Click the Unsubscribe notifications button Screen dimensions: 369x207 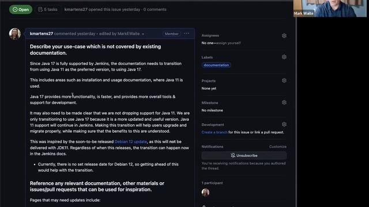click(x=244, y=155)
